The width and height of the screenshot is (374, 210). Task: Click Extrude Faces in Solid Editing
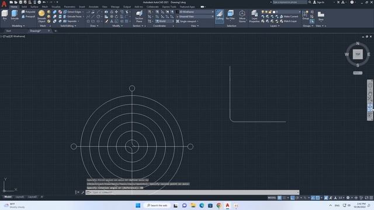click(x=72, y=16)
